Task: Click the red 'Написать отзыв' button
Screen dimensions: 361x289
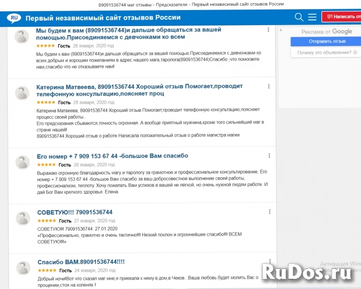Action: click(x=341, y=17)
